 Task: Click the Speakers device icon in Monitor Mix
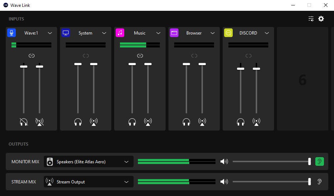50,162
